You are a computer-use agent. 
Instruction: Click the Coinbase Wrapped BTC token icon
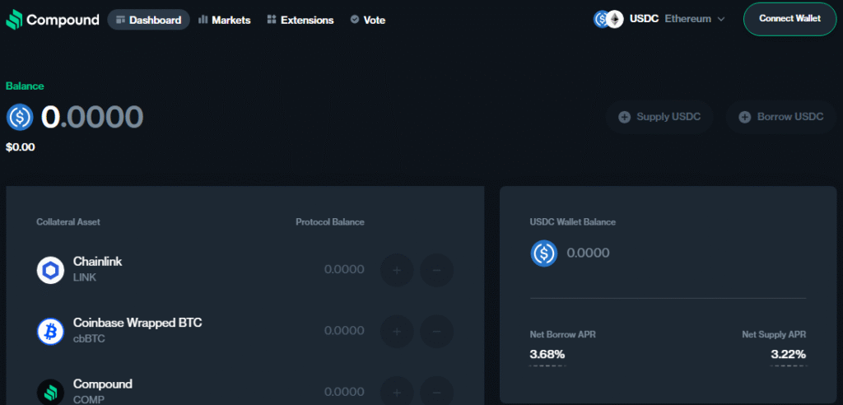pos(50,331)
